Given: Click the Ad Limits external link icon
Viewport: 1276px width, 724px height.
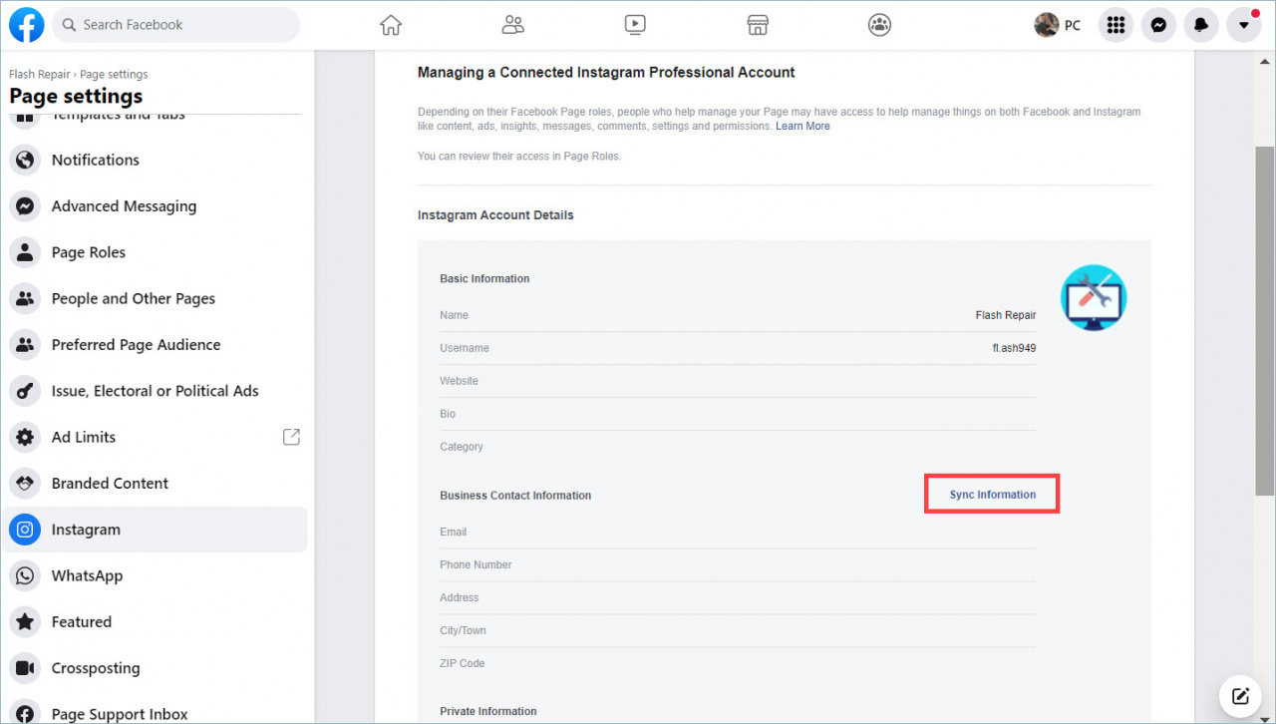Looking at the screenshot, I should 291,437.
